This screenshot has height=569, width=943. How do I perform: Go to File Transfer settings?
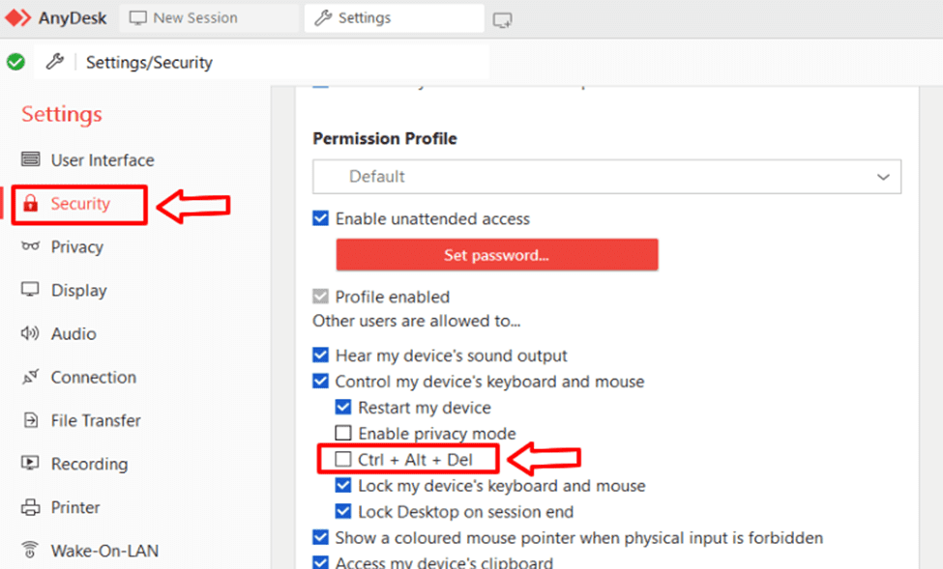(95, 420)
